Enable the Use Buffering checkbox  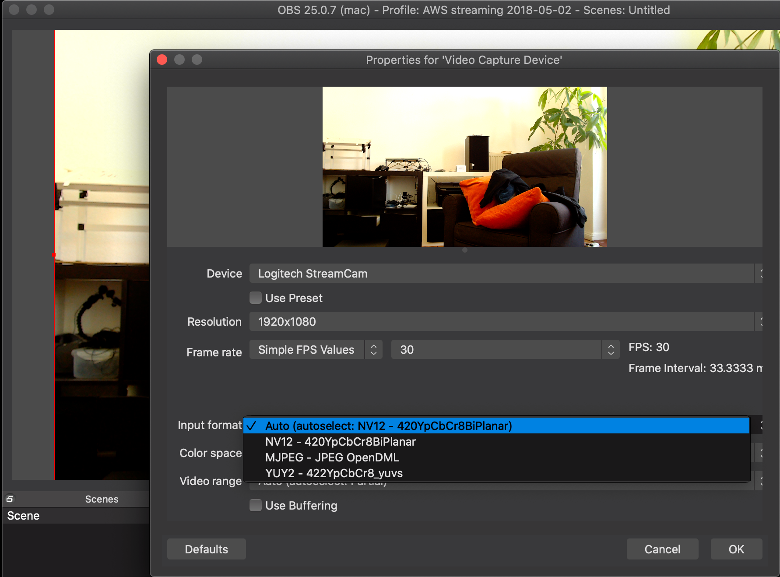(256, 506)
